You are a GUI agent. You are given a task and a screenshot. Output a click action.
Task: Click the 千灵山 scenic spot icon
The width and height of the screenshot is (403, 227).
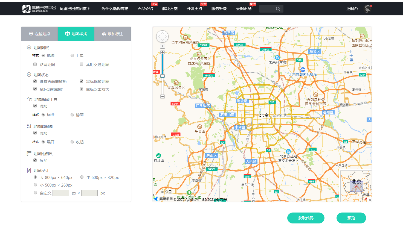point(200,127)
